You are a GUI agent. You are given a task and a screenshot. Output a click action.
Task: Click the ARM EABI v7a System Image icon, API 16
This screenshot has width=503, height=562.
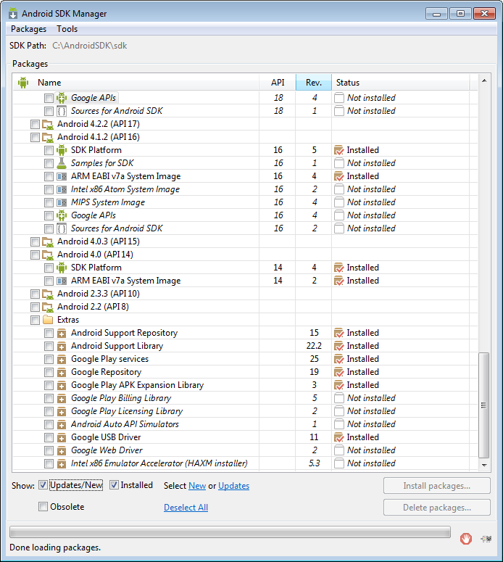[62, 176]
